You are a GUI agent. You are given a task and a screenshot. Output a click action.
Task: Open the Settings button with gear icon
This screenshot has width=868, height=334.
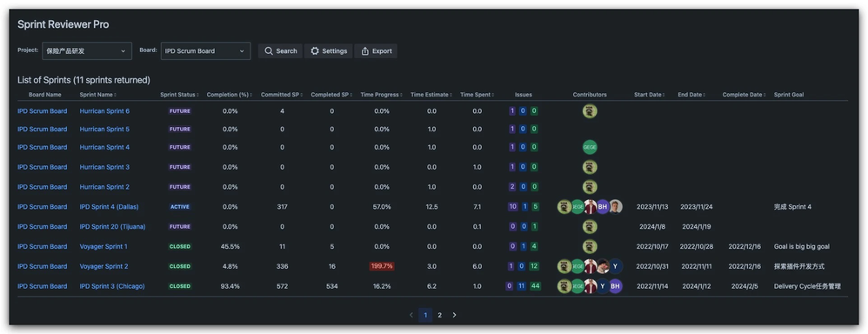(x=328, y=51)
